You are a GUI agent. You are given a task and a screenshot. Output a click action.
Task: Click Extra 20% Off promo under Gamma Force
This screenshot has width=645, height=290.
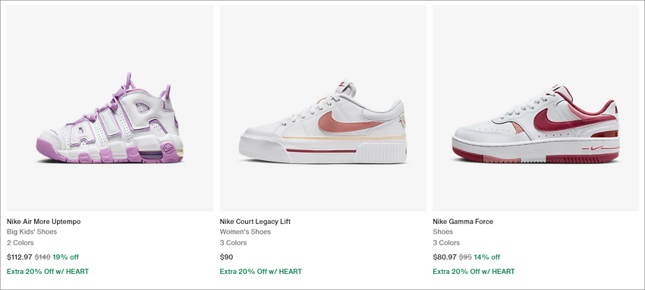(x=474, y=272)
